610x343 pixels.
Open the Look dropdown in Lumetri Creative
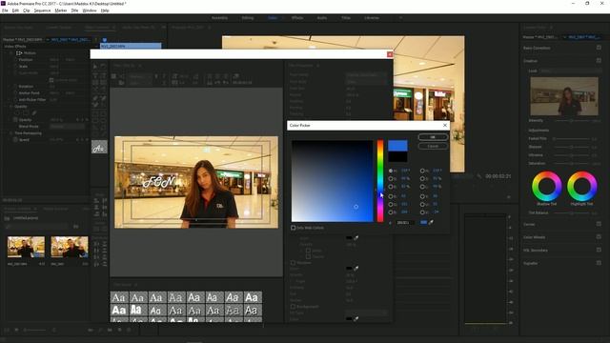tap(570, 71)
